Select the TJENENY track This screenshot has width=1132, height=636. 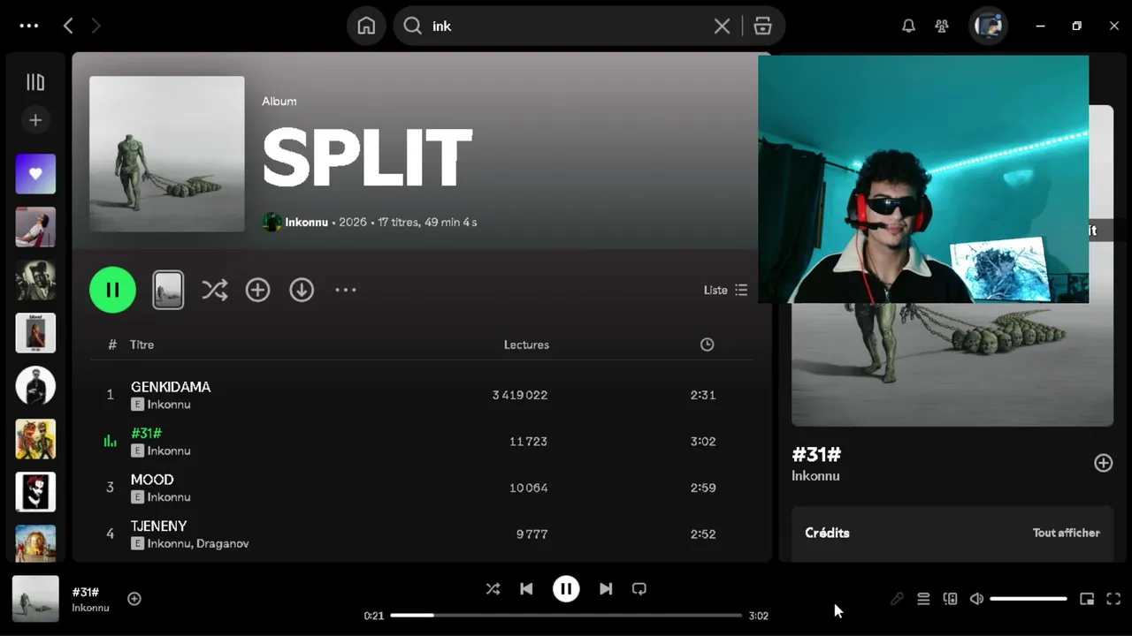[159, 526]
